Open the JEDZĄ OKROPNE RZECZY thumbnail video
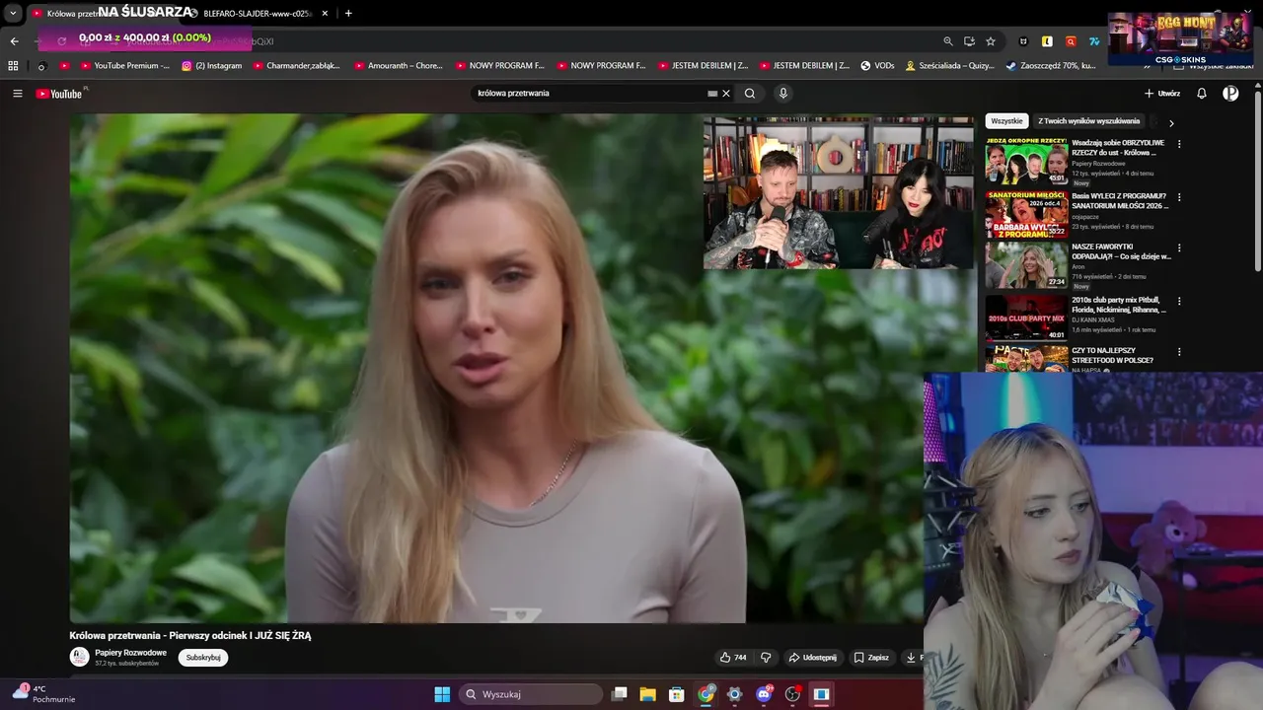Viewport: 1263px width, 710px height. tap(1026, 161)
